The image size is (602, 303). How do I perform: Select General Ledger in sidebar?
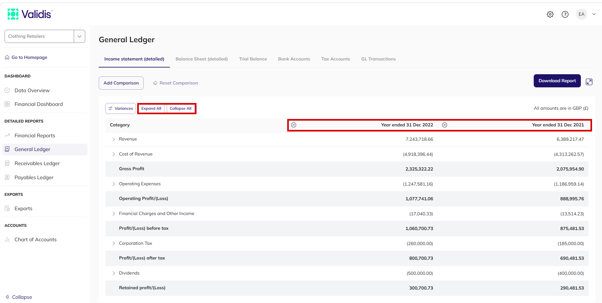coord(45,149)
